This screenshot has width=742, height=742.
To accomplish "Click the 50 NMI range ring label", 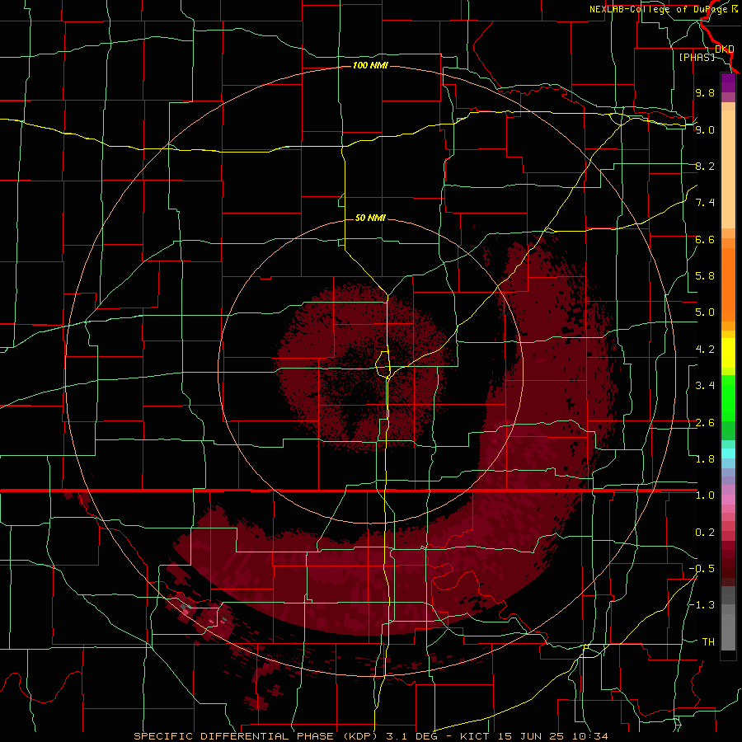I will point(370,218).
